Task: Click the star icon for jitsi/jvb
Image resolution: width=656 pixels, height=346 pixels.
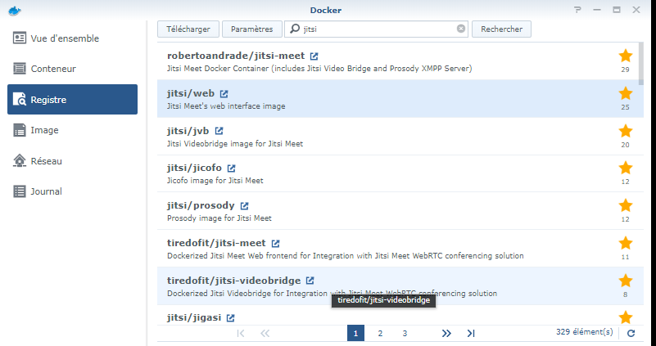Action: pyautogui.click(x=626, y=131)
